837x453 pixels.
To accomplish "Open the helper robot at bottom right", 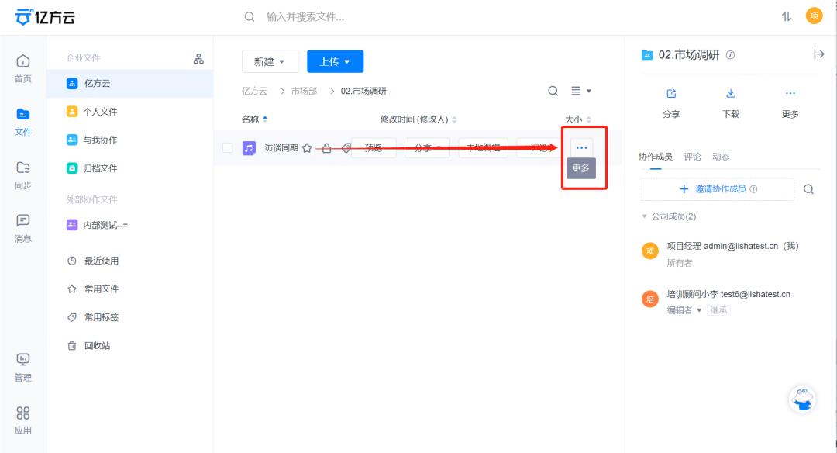I will 802,399.
